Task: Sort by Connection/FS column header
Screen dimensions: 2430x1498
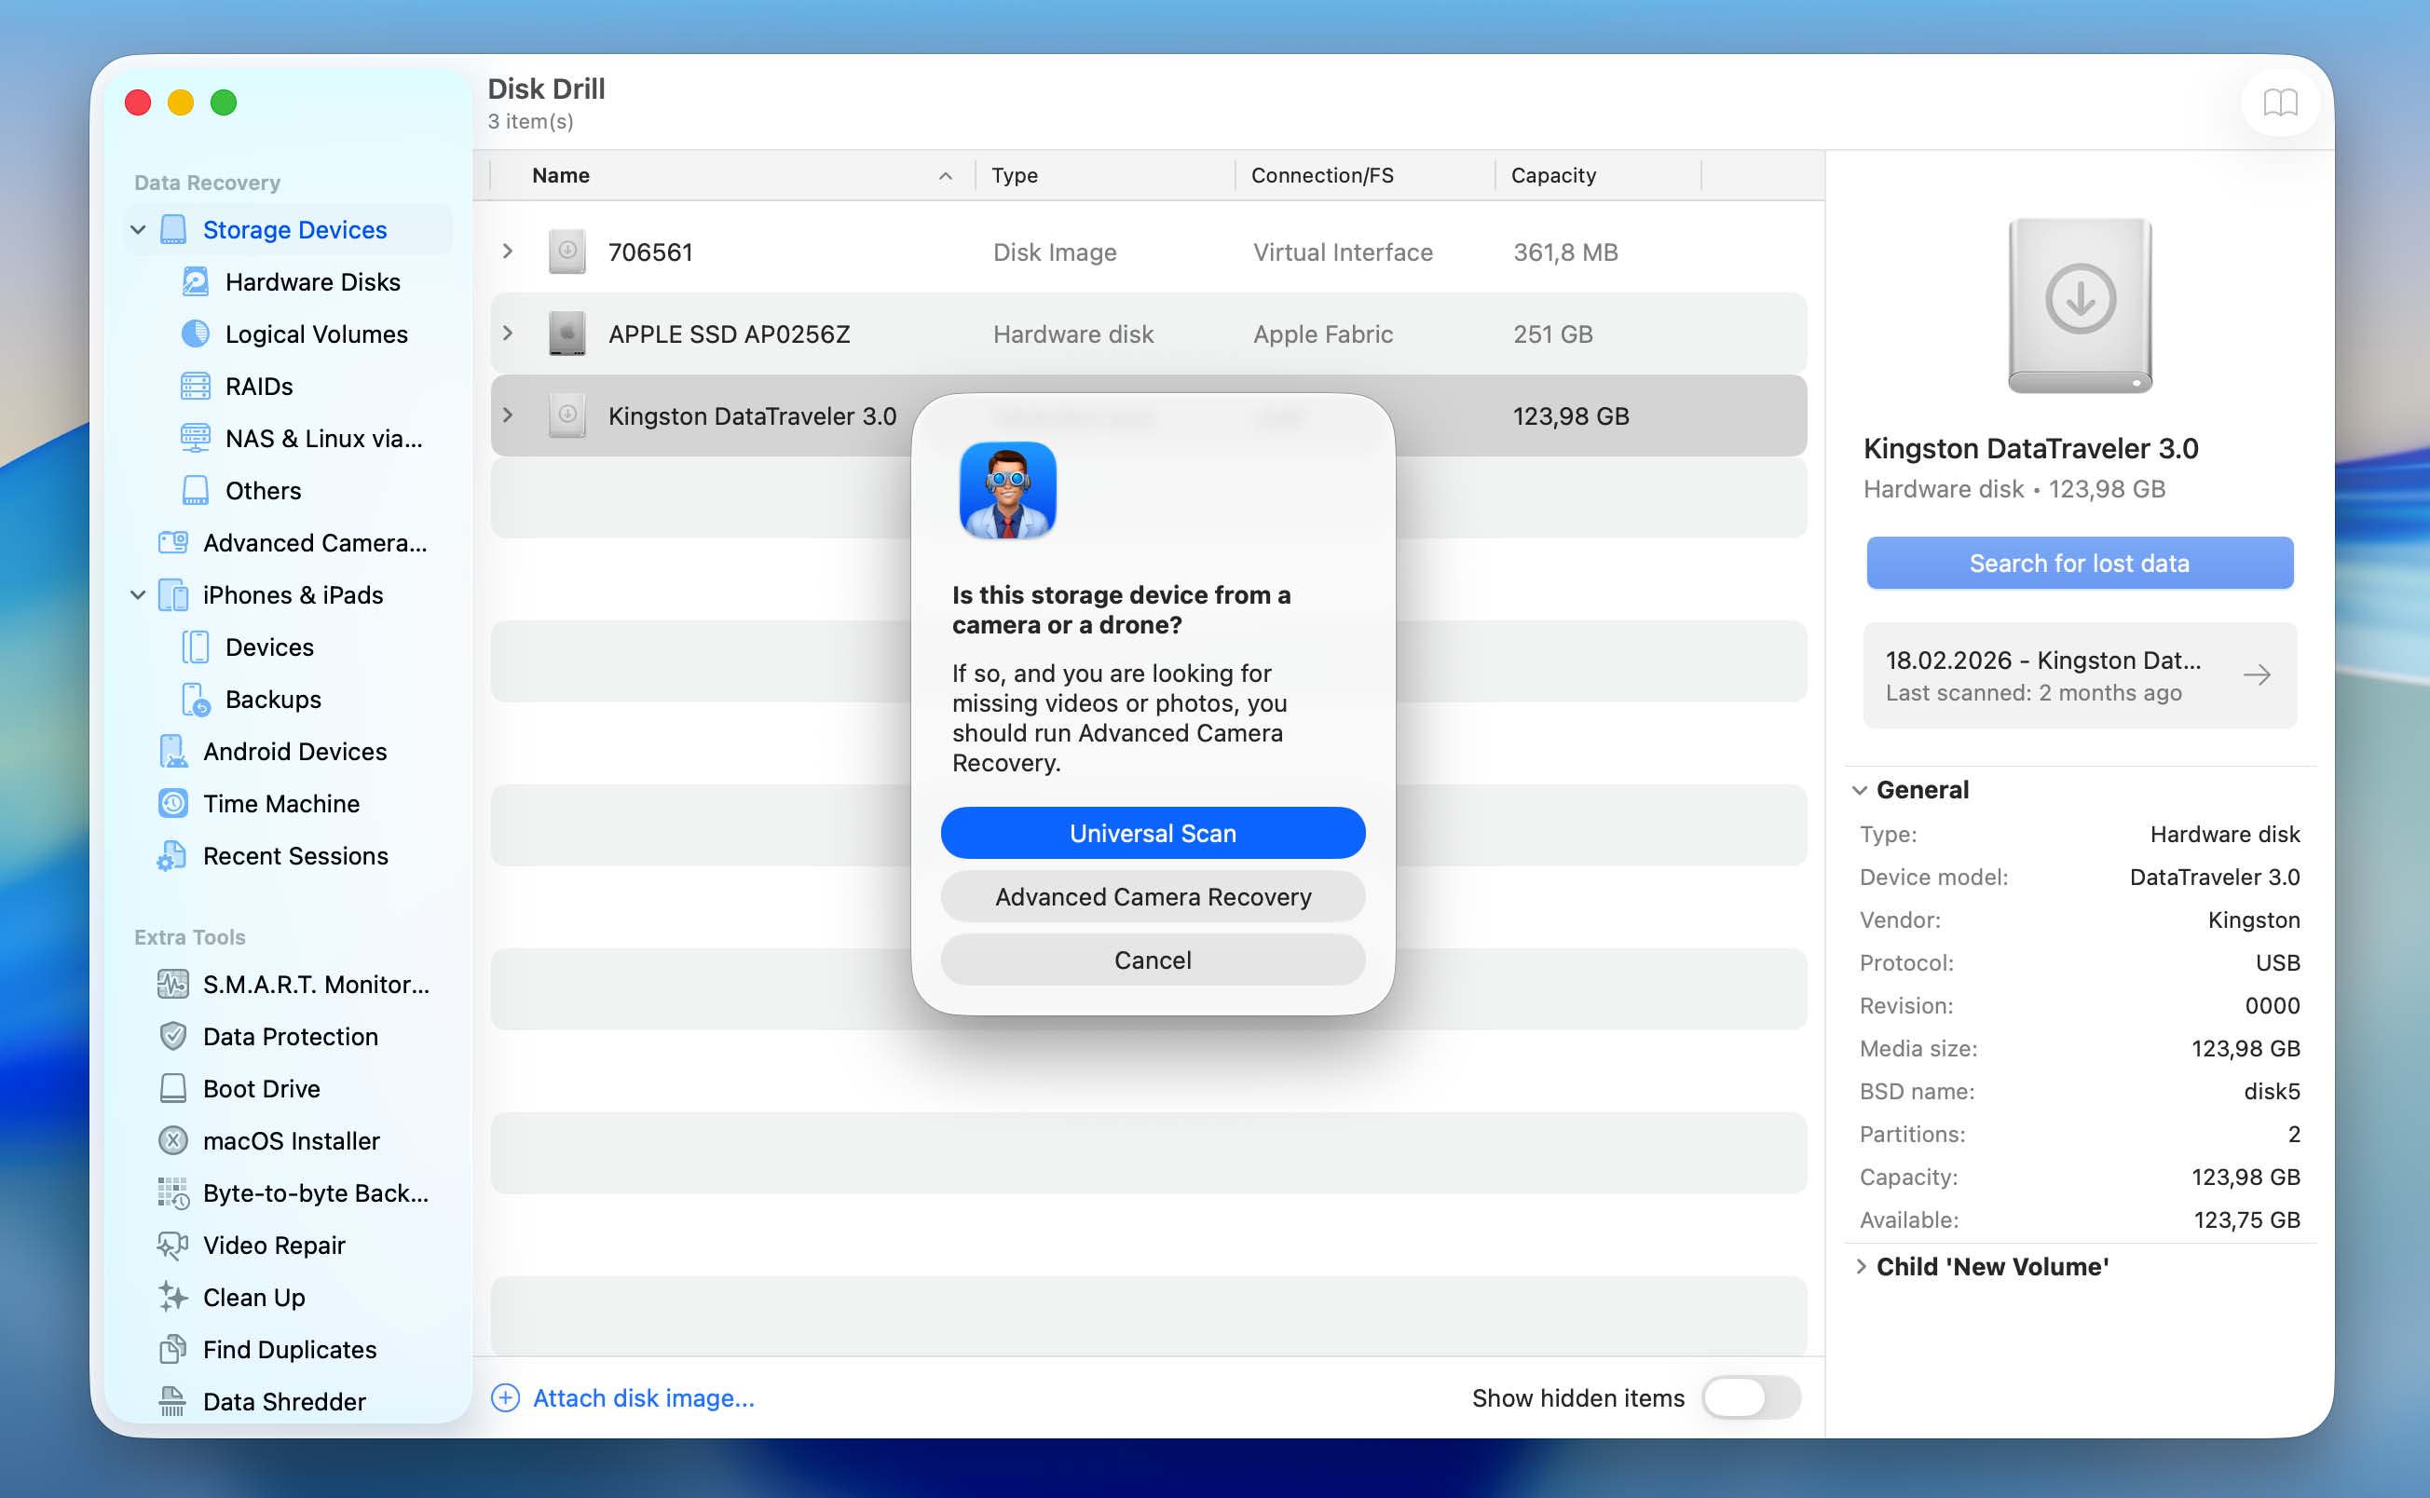Action: [1365, 175]
